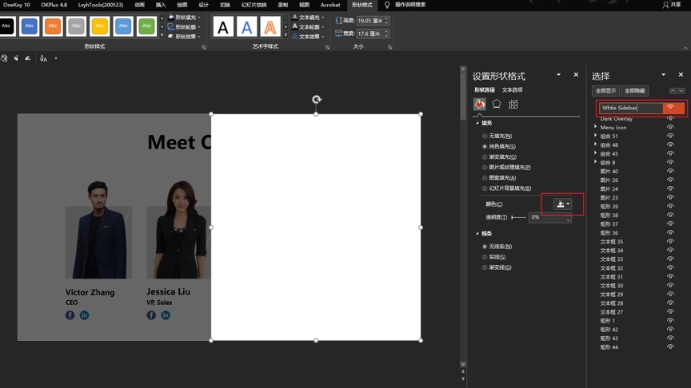Switch to the Effects pentagon icon tab
691x388 pixels.
click(497, 105)
